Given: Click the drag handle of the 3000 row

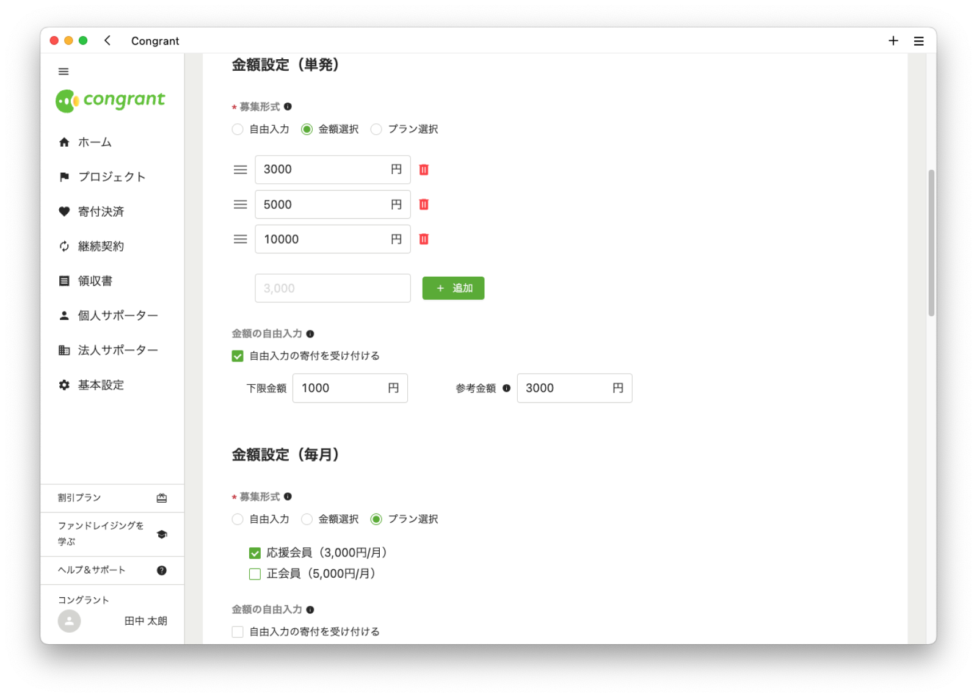Looking at the screenshot, I should click(241, 170).
